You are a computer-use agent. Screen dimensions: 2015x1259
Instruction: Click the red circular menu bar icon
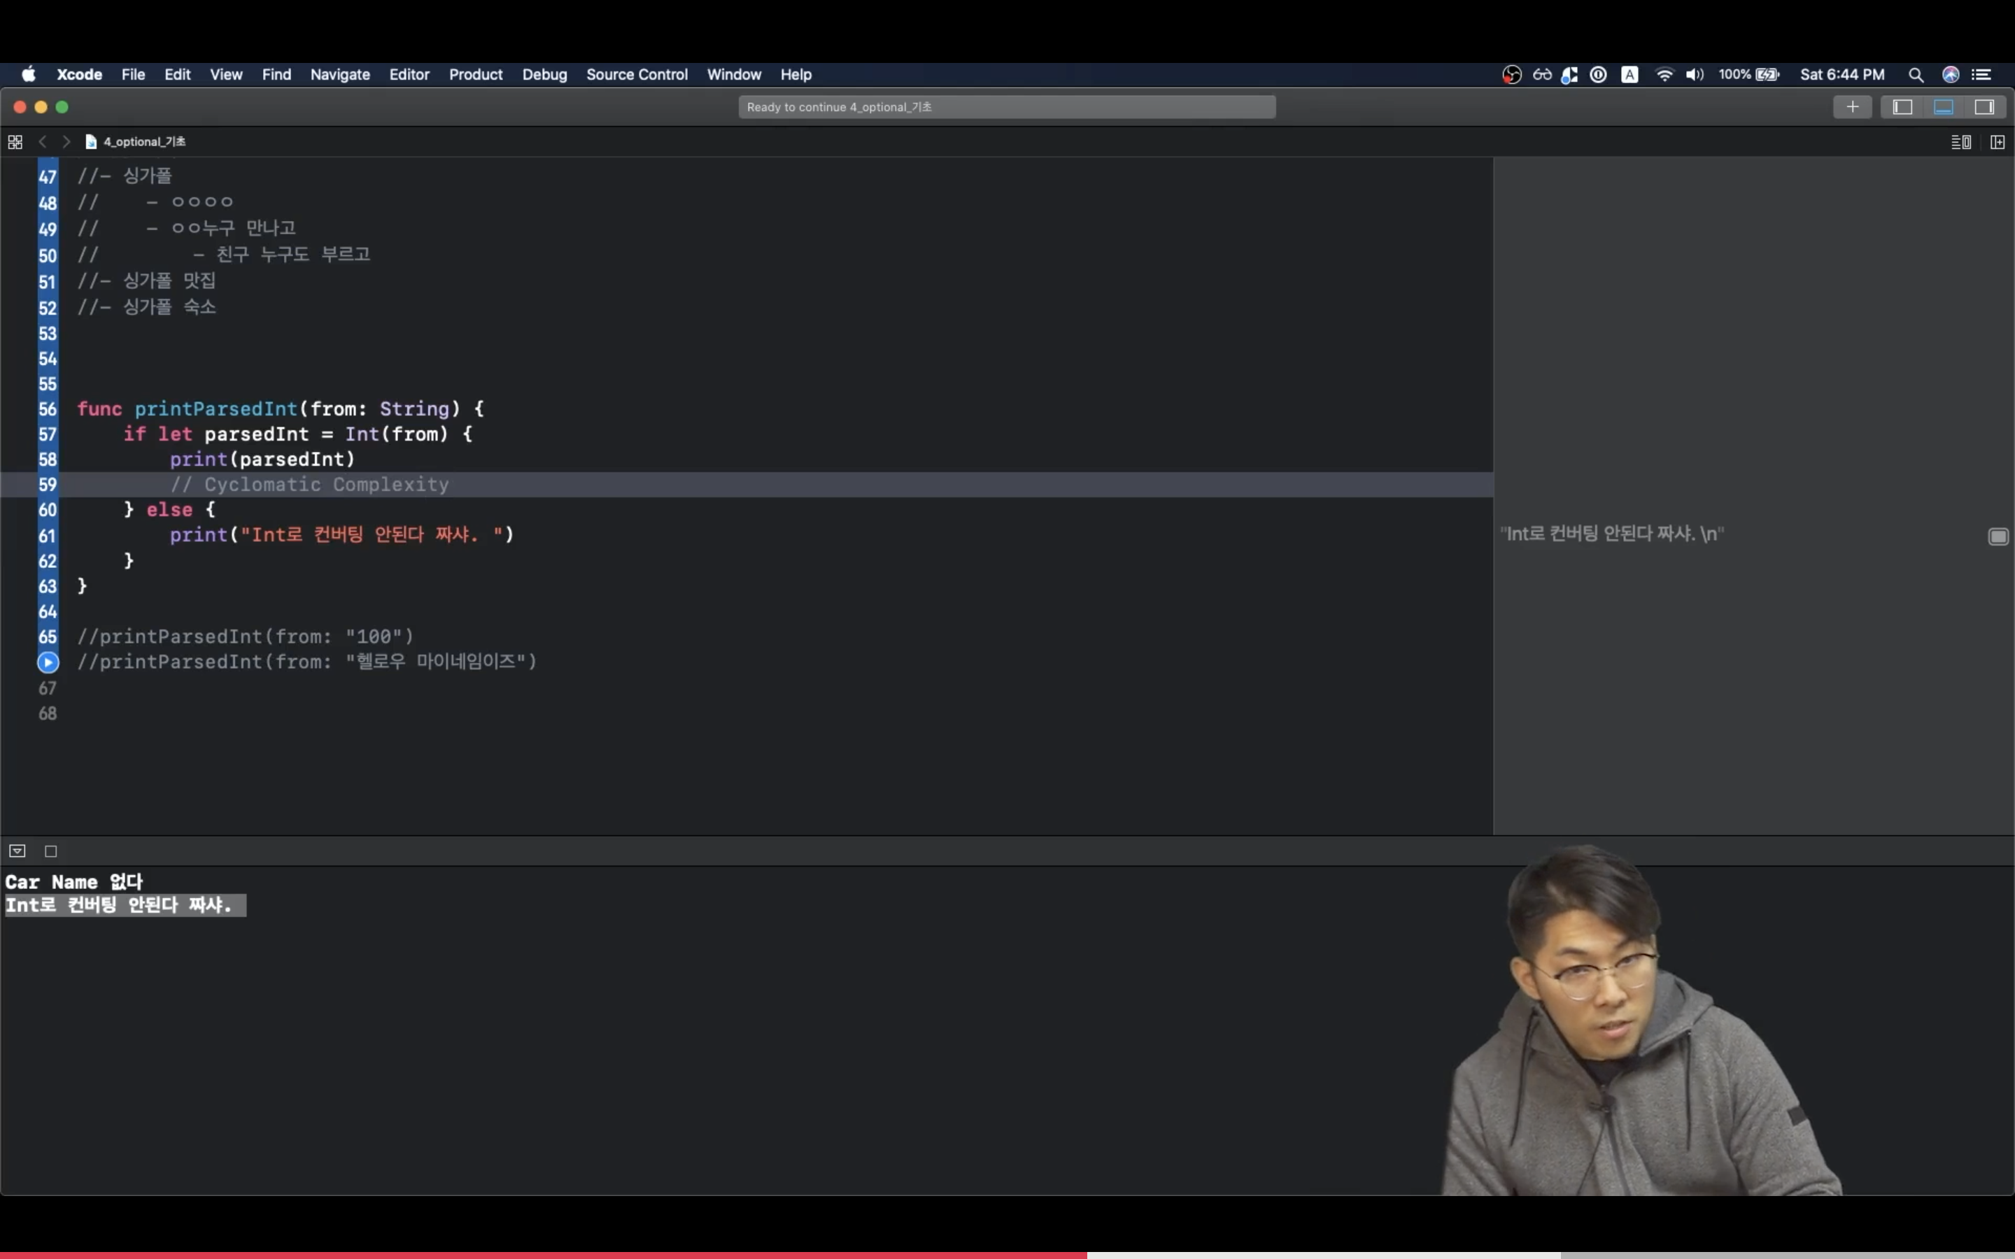coord(1511,74)
